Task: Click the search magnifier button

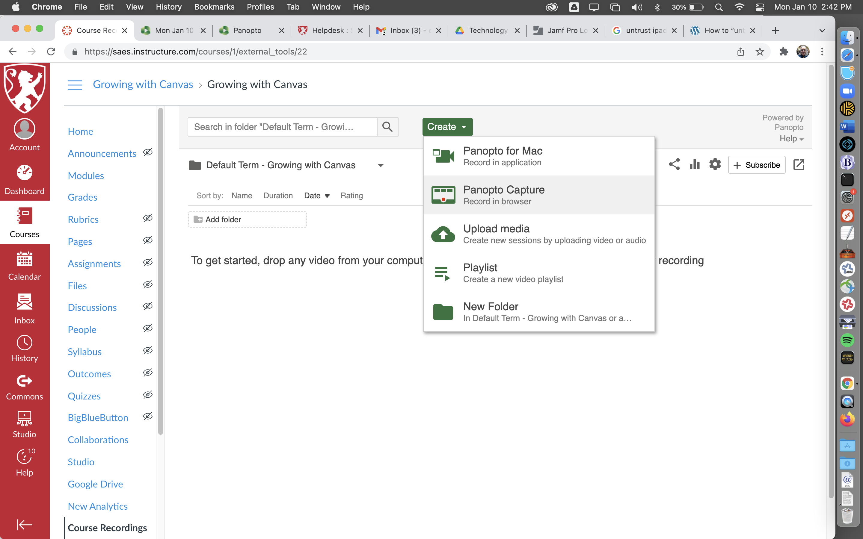Action: [x=387, y=127]
